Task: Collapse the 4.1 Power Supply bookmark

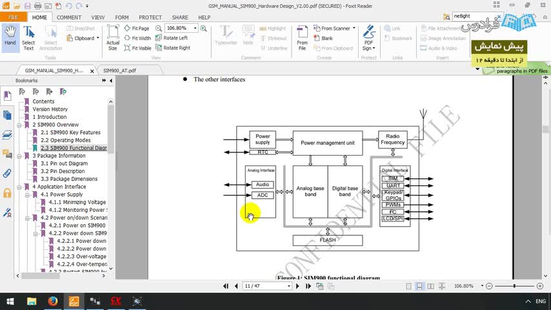Action: 27,194
